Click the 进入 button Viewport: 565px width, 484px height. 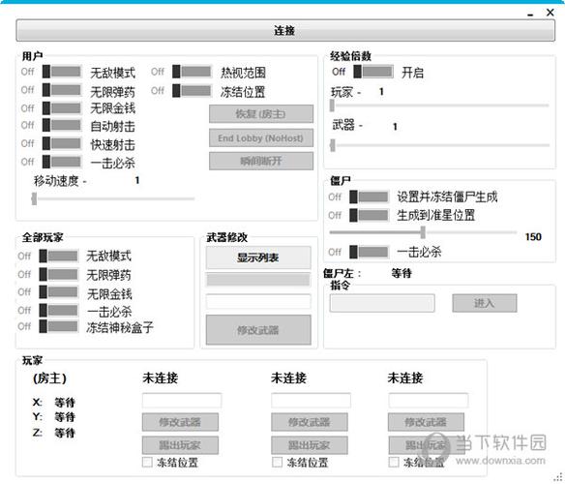[x=485, y=303]
